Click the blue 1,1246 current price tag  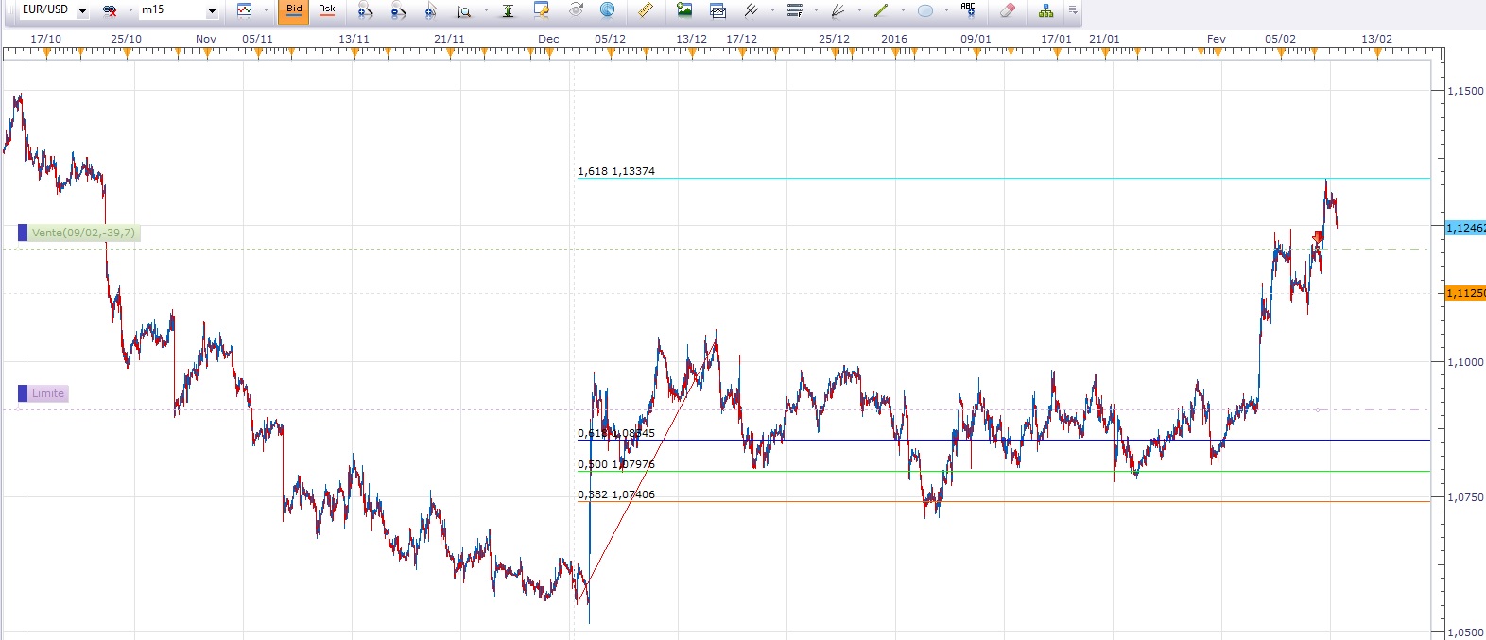(1465, 228)
